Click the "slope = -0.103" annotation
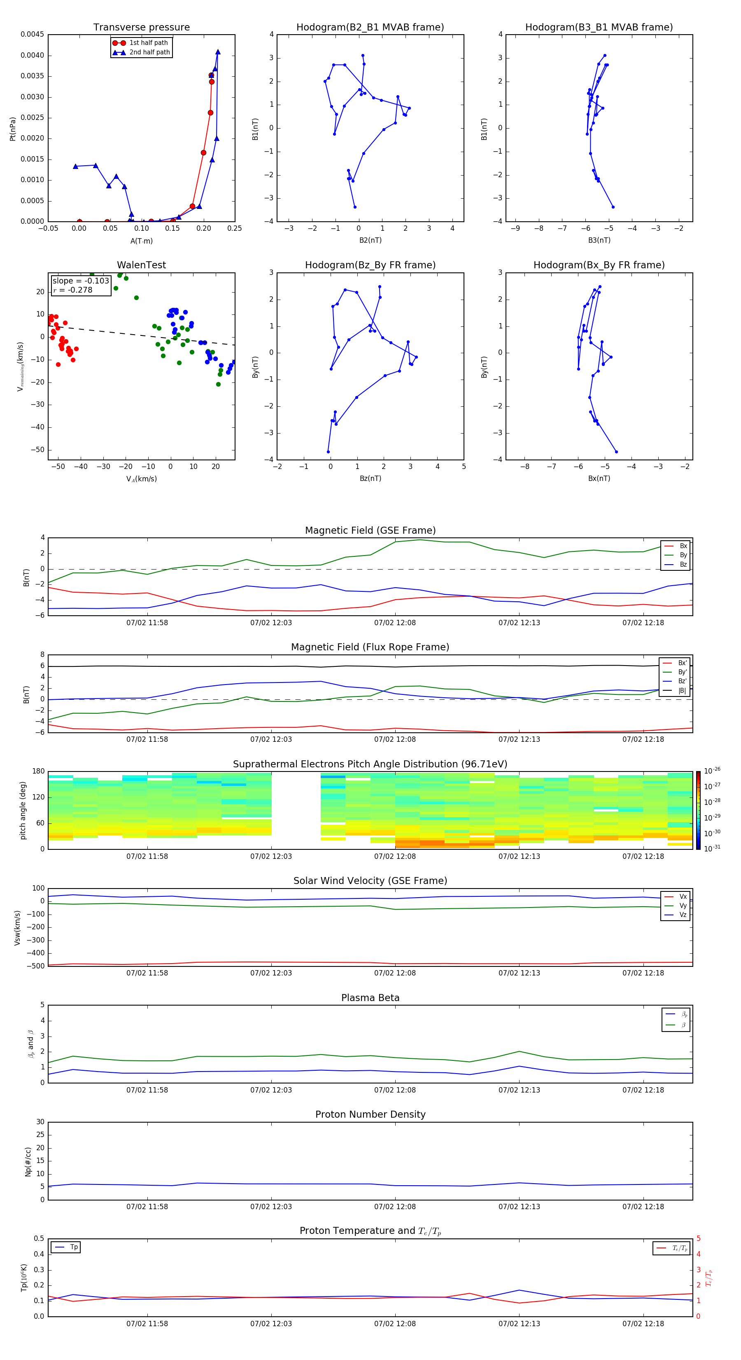Viewport: 741px width, 1360px height. coord(81,281)
